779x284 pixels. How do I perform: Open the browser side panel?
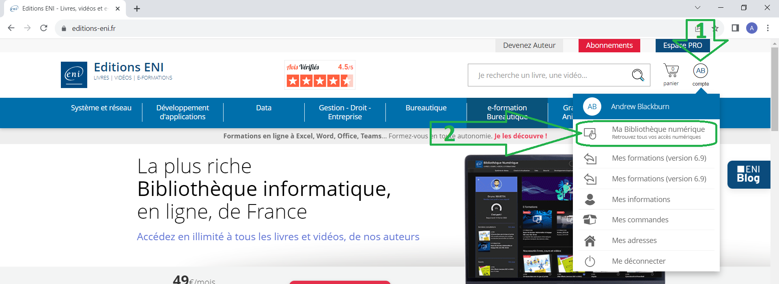click(735, 28)
